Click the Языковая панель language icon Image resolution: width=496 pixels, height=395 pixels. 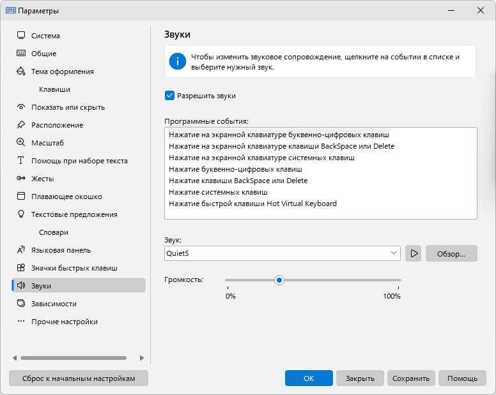[21, 250]
